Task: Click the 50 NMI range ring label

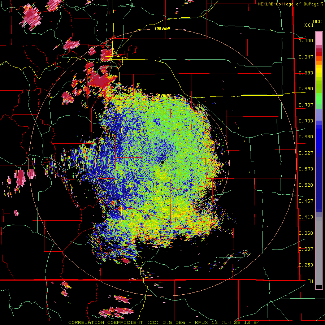Action: (162, 96)
